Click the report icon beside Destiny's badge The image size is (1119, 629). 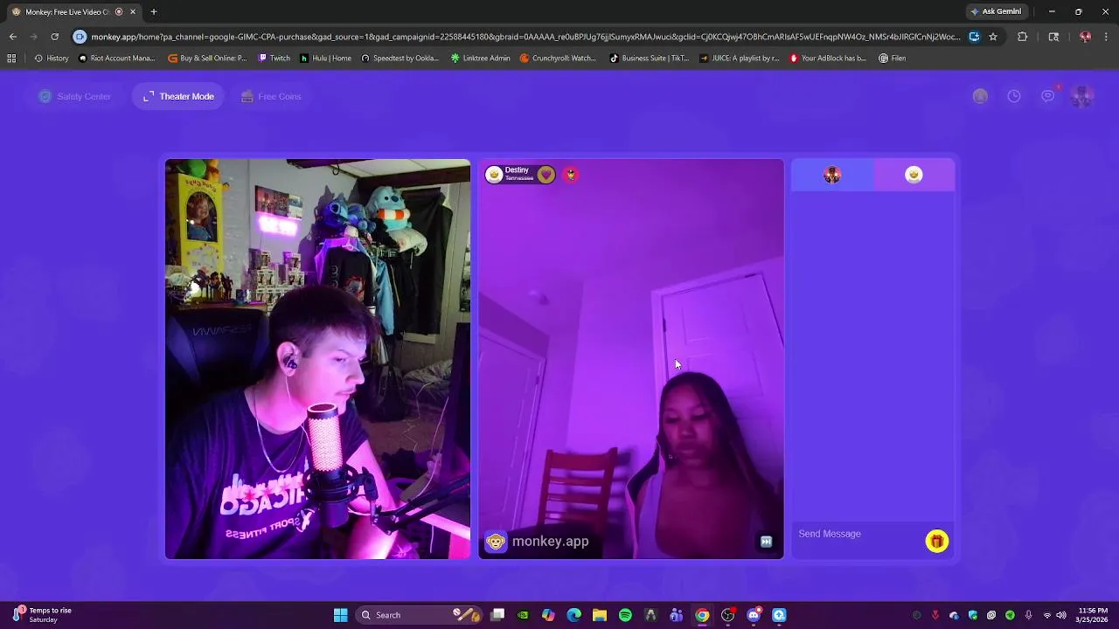571,175
